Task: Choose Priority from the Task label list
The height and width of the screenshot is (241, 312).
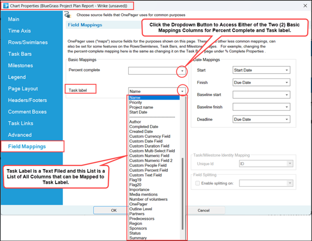Action: [x=135, y=103]
